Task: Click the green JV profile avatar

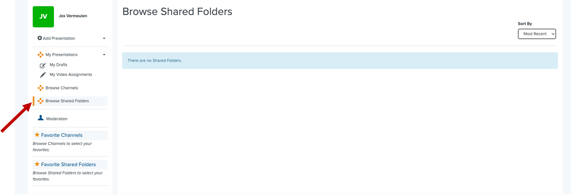Action: (x=43, y=17)
